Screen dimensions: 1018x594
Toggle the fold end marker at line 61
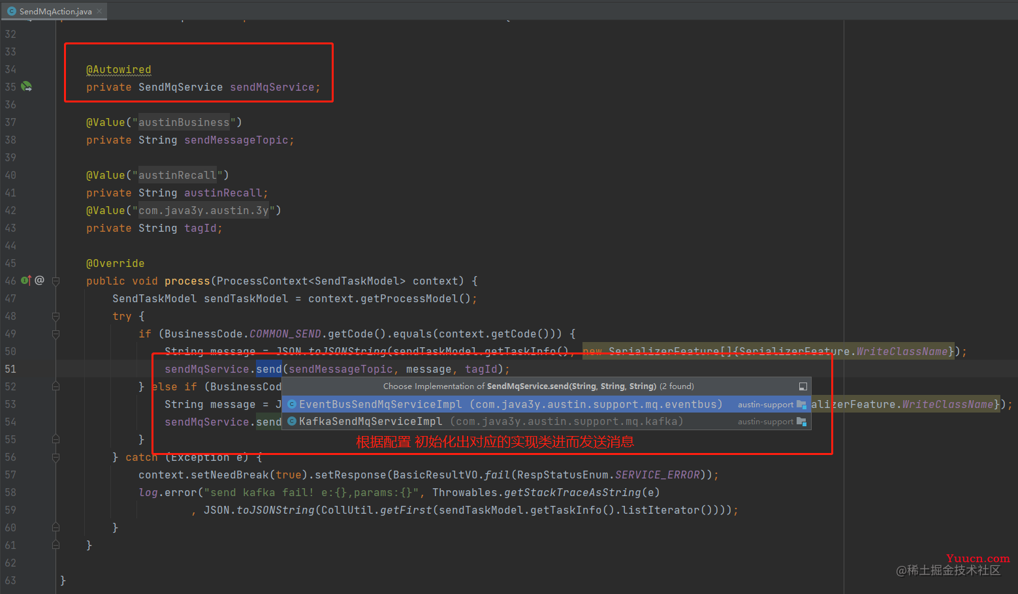pos(56,545)
